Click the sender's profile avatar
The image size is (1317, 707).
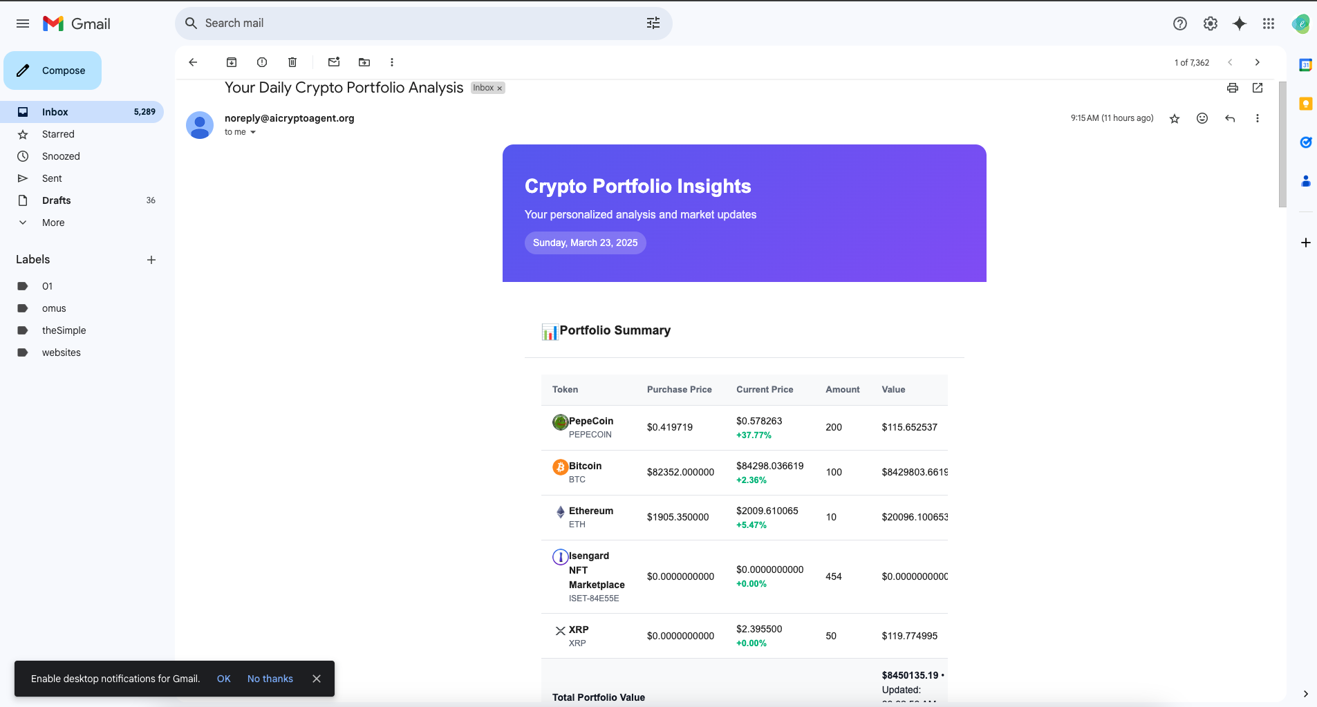(200, 125)
